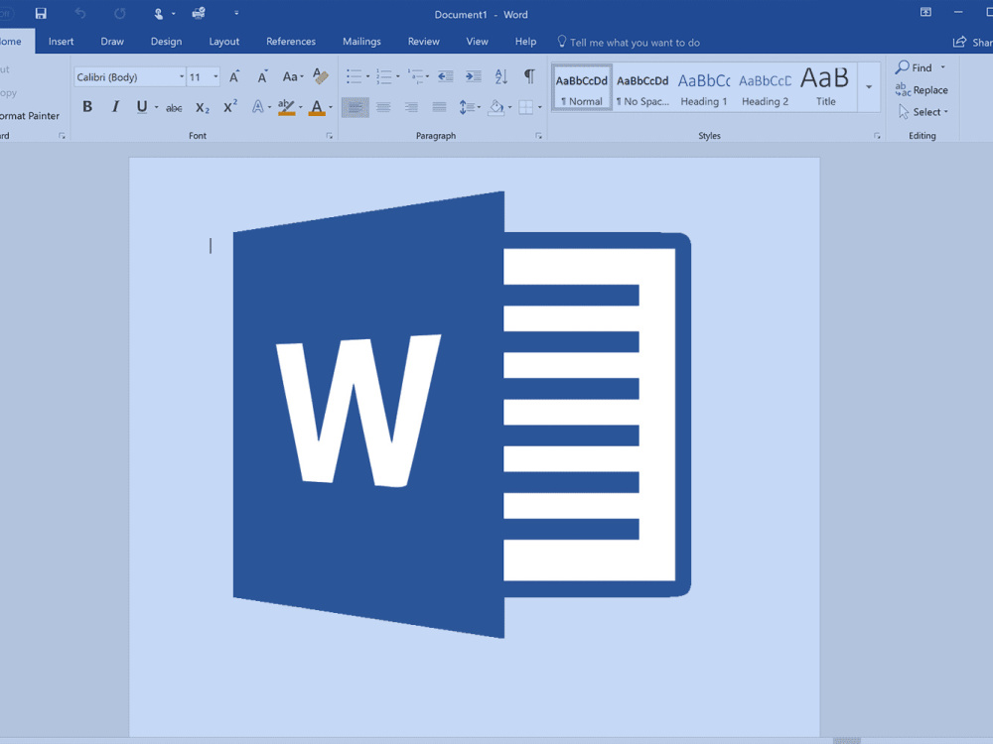
Task: Click the Find button
Action: click(x=914, y=67)
